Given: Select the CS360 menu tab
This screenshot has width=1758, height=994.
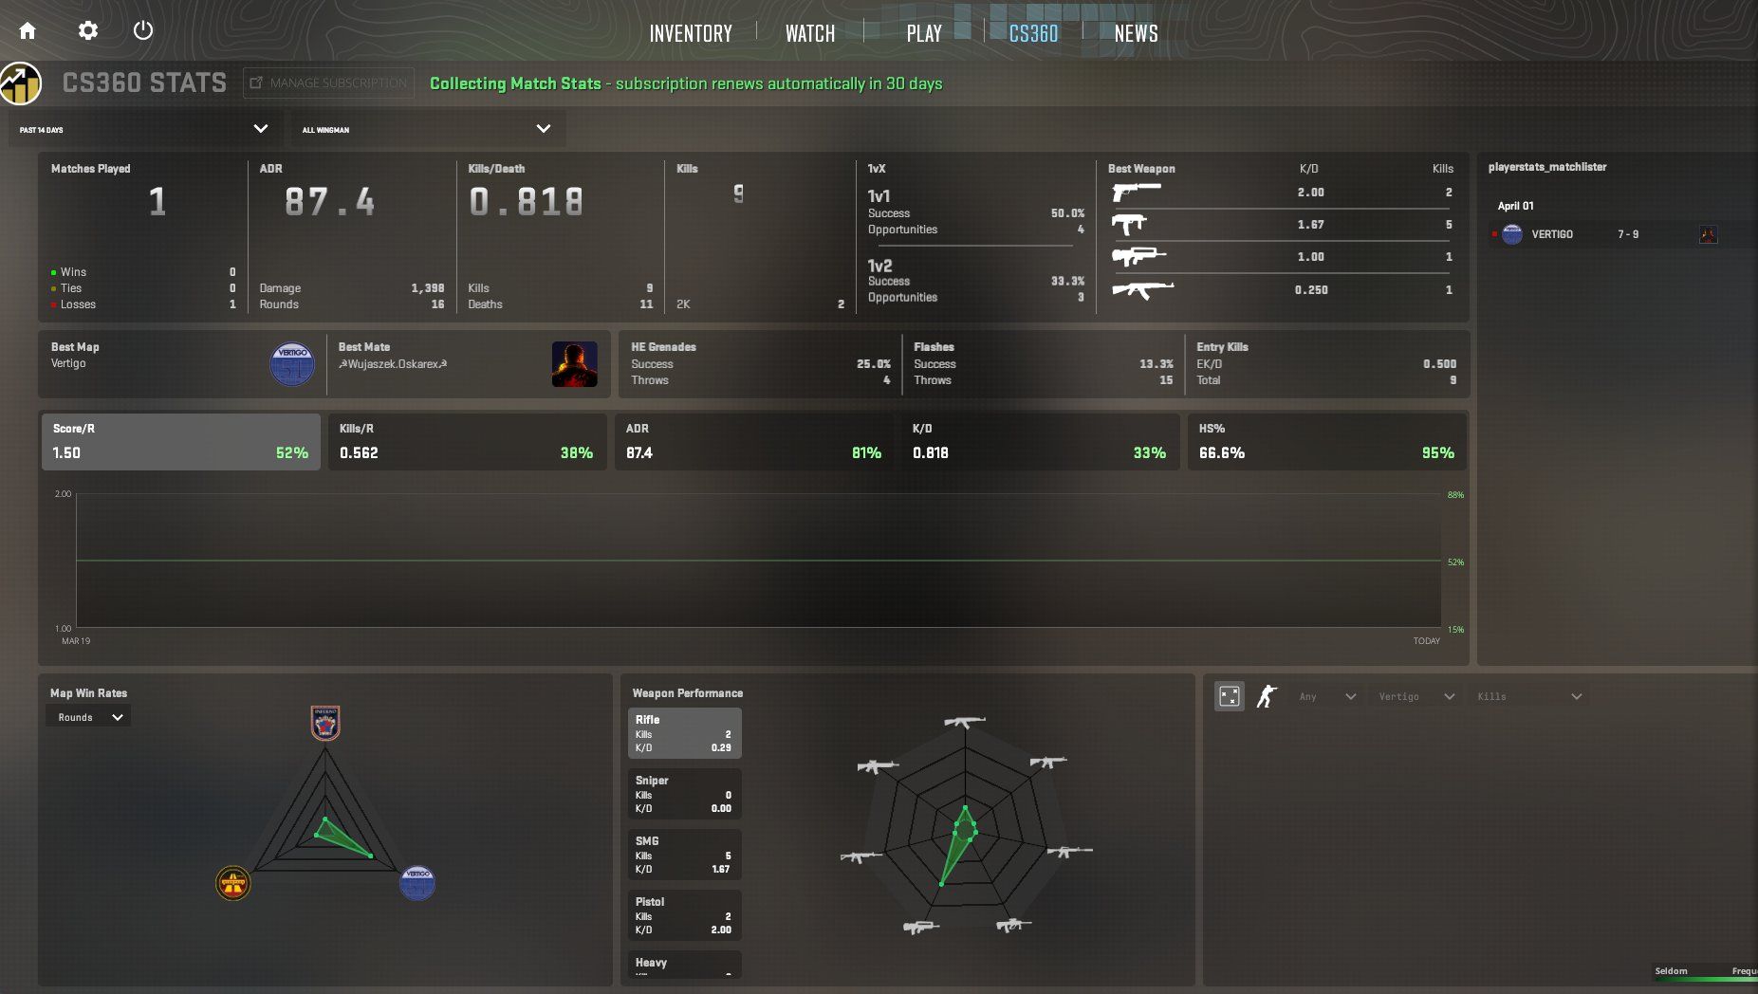Looking at the screenshot, I should [1033, 34].
